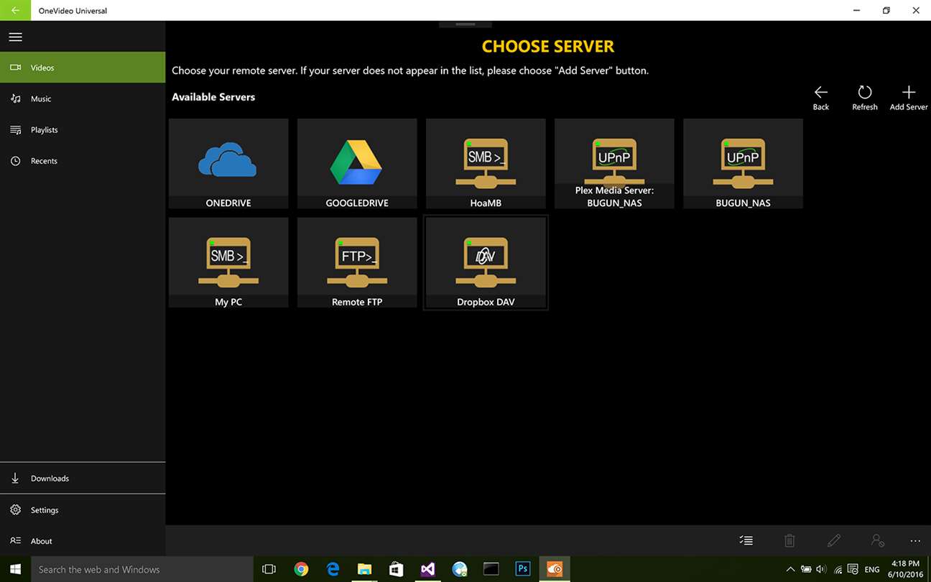The height and width of the screenshot is (582, 931).
Task: Click the top drag handle bar
Action: (x=465, y=24)
